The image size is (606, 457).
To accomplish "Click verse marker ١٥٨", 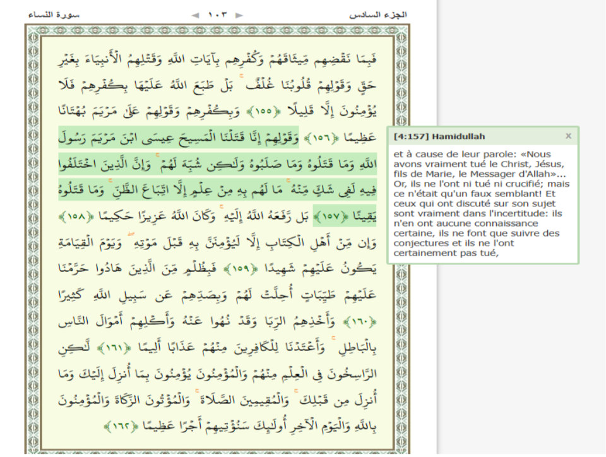I will coord(76,217).
